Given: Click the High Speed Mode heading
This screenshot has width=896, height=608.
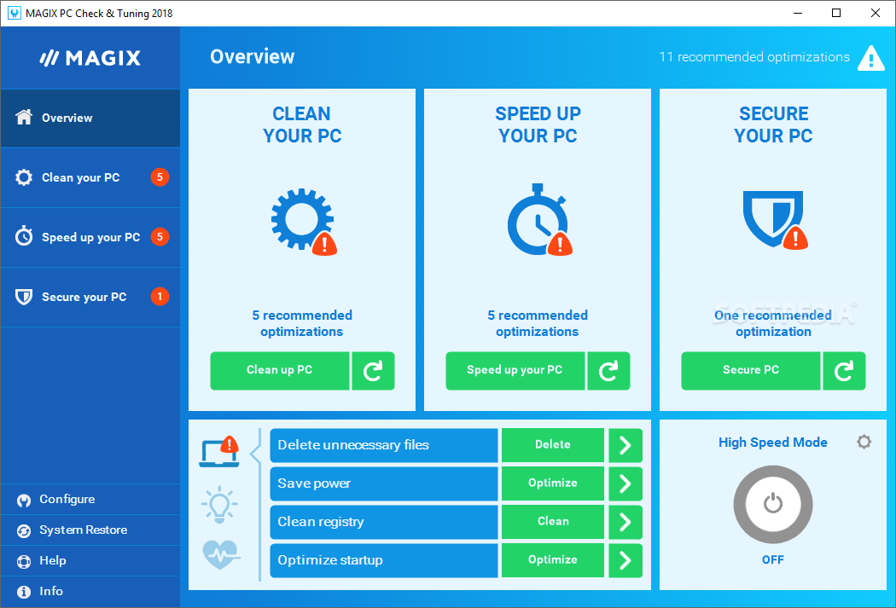Looking at the screenshot, I should pos(772,443).
